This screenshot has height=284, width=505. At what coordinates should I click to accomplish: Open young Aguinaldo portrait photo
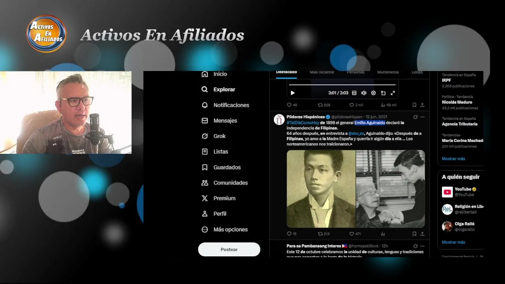[321, 189]
